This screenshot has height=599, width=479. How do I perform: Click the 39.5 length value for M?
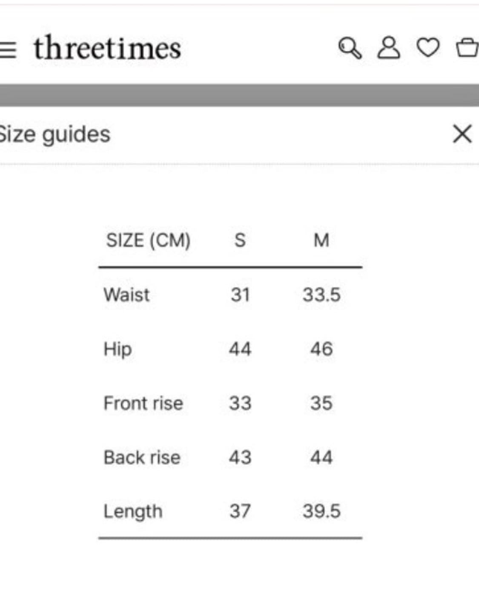321,511
